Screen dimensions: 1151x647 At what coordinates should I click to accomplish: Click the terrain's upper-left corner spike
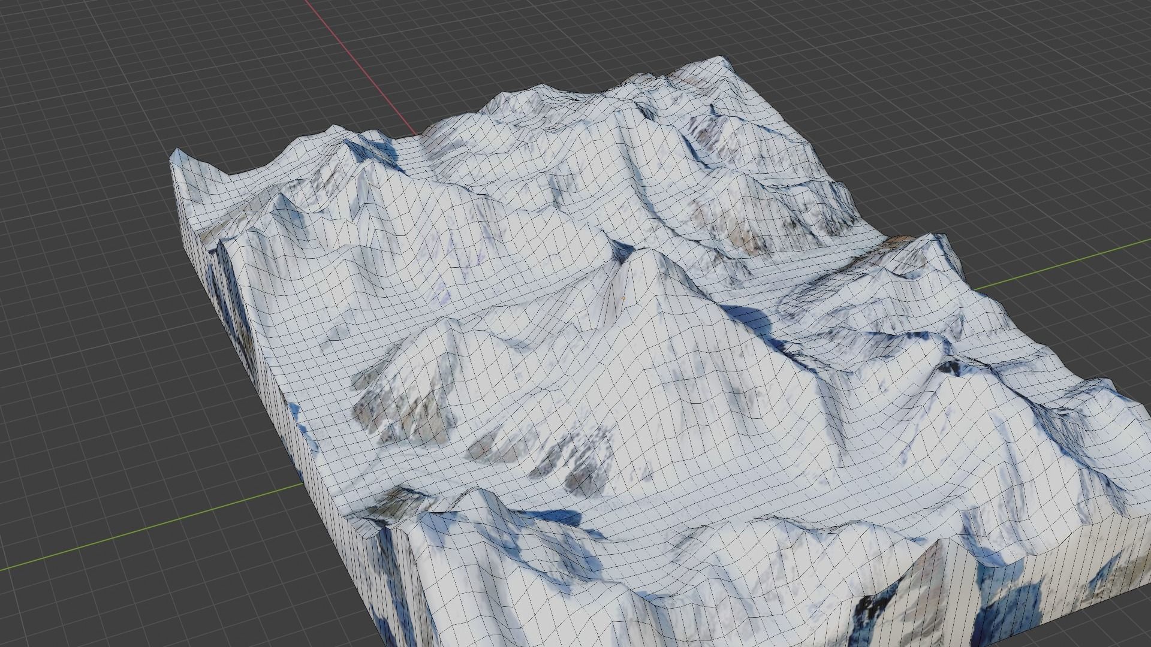coord(177,155)
